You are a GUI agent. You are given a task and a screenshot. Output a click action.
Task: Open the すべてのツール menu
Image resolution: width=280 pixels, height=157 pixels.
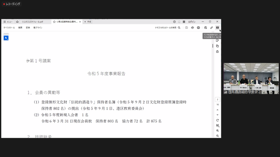click(9, 27)
